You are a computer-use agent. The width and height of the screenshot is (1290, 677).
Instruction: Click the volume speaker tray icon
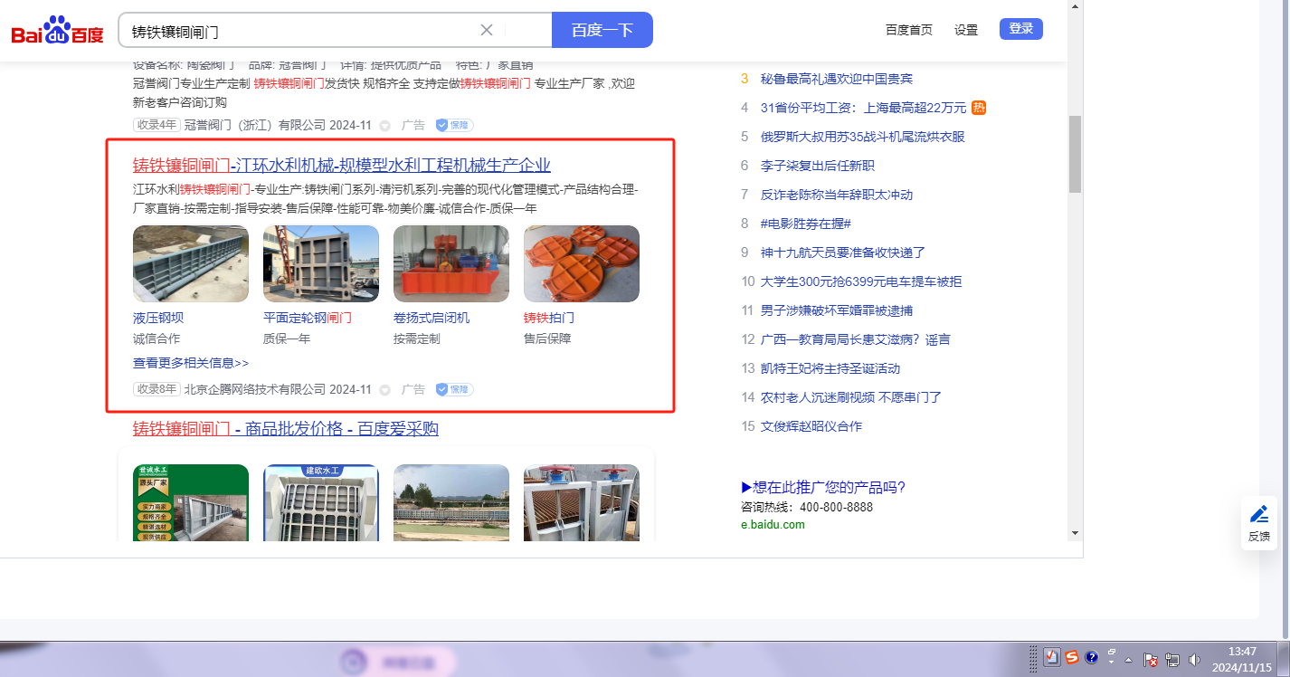coord(1194,659)
